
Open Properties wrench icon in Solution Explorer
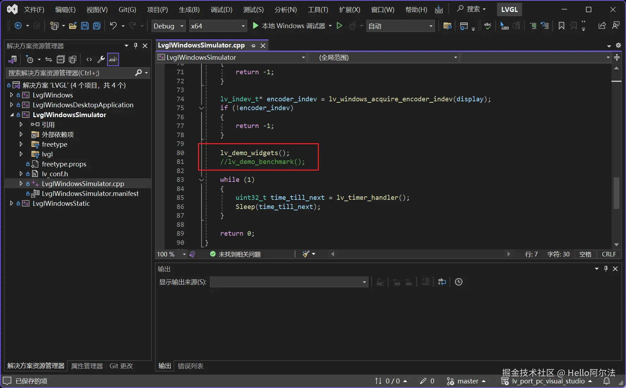pos(101,59)
